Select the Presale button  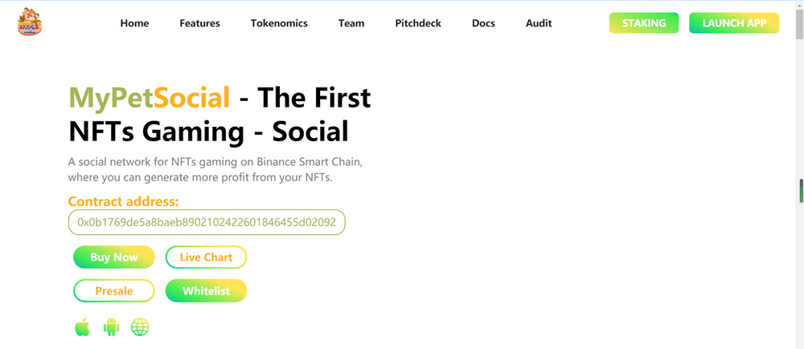click(x=114, y=291)
